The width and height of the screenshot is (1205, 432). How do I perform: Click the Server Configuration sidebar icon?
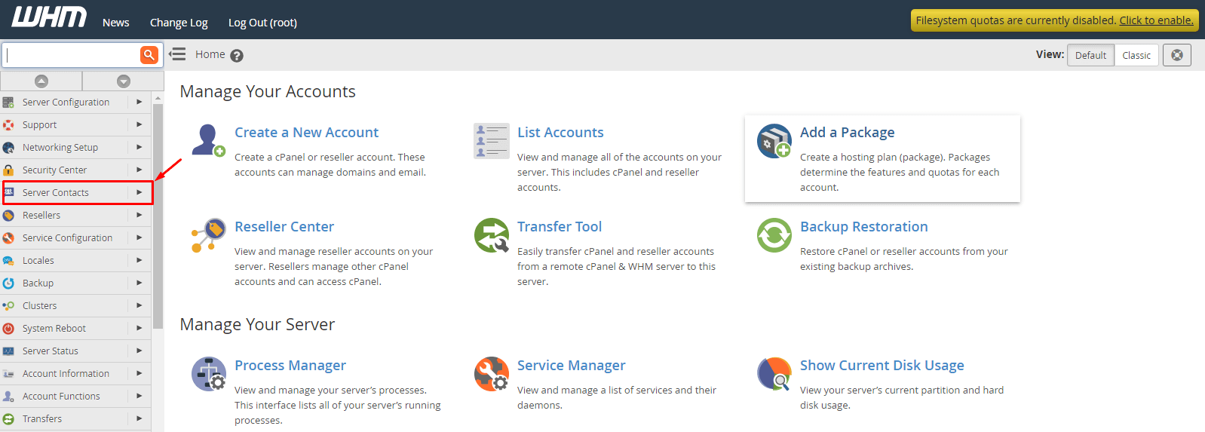coord(8,102)
